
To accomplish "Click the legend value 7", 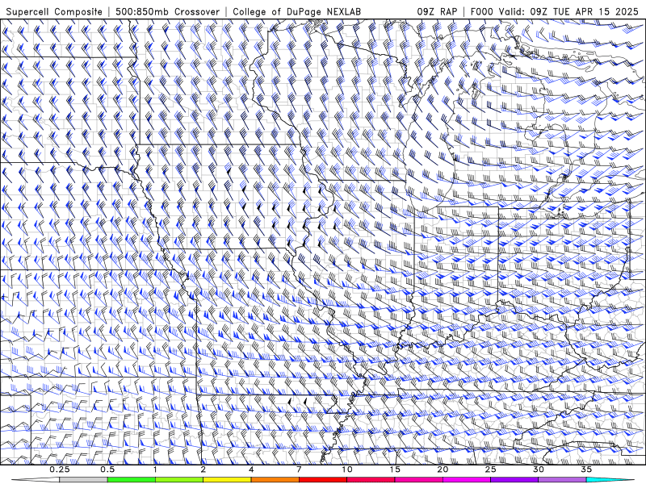I will click(299, 469).
